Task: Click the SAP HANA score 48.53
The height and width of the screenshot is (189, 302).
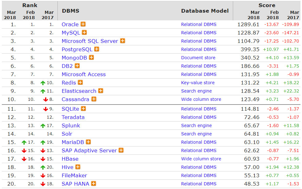Action: [252, 184]
